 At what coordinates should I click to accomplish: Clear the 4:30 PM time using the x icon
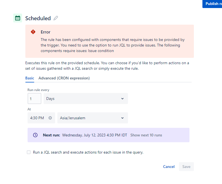(50, 118)
